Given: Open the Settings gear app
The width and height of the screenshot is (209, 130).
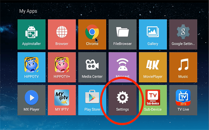Looking at the screenshot, I should tap(122, 100).
